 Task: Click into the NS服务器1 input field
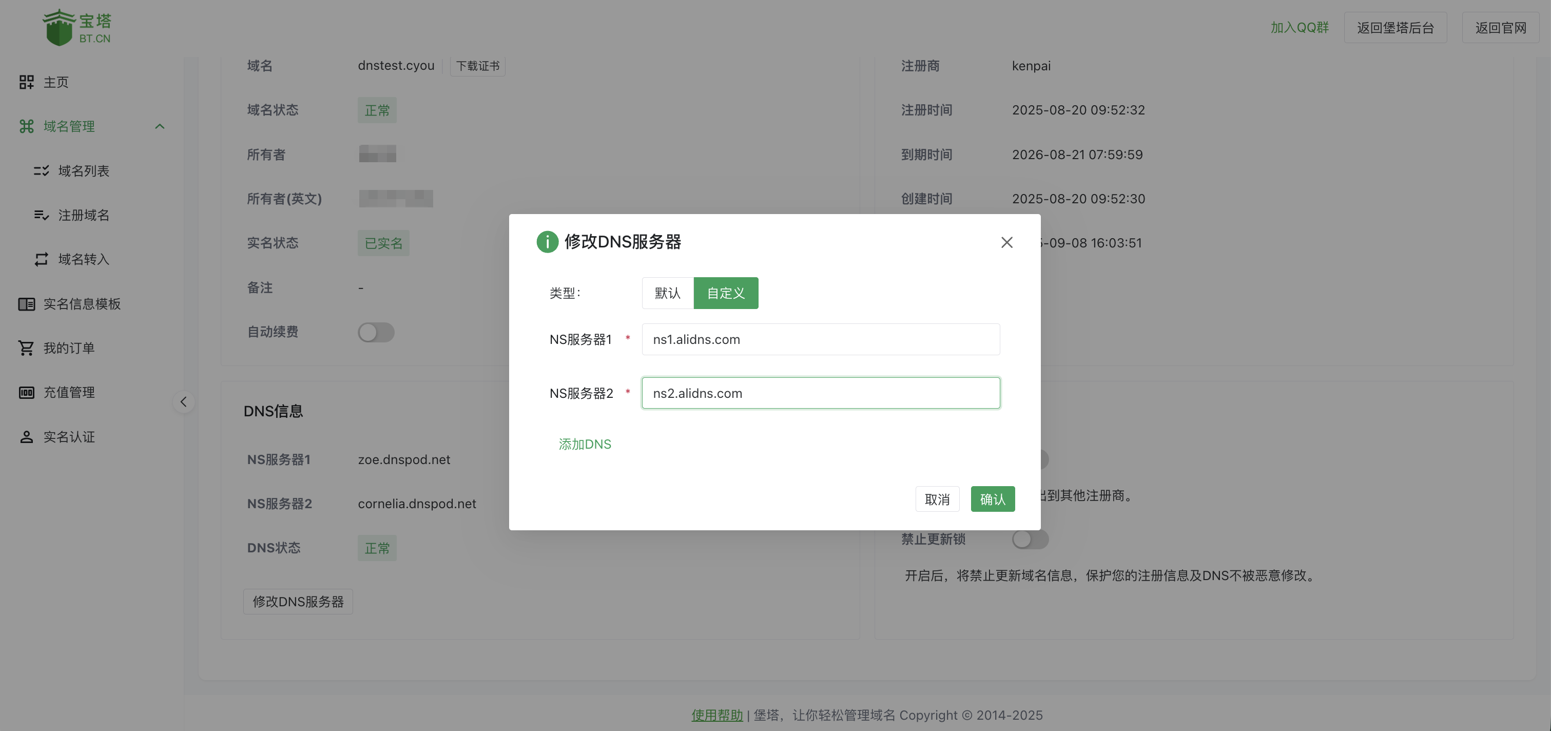(x=820, y=340)
